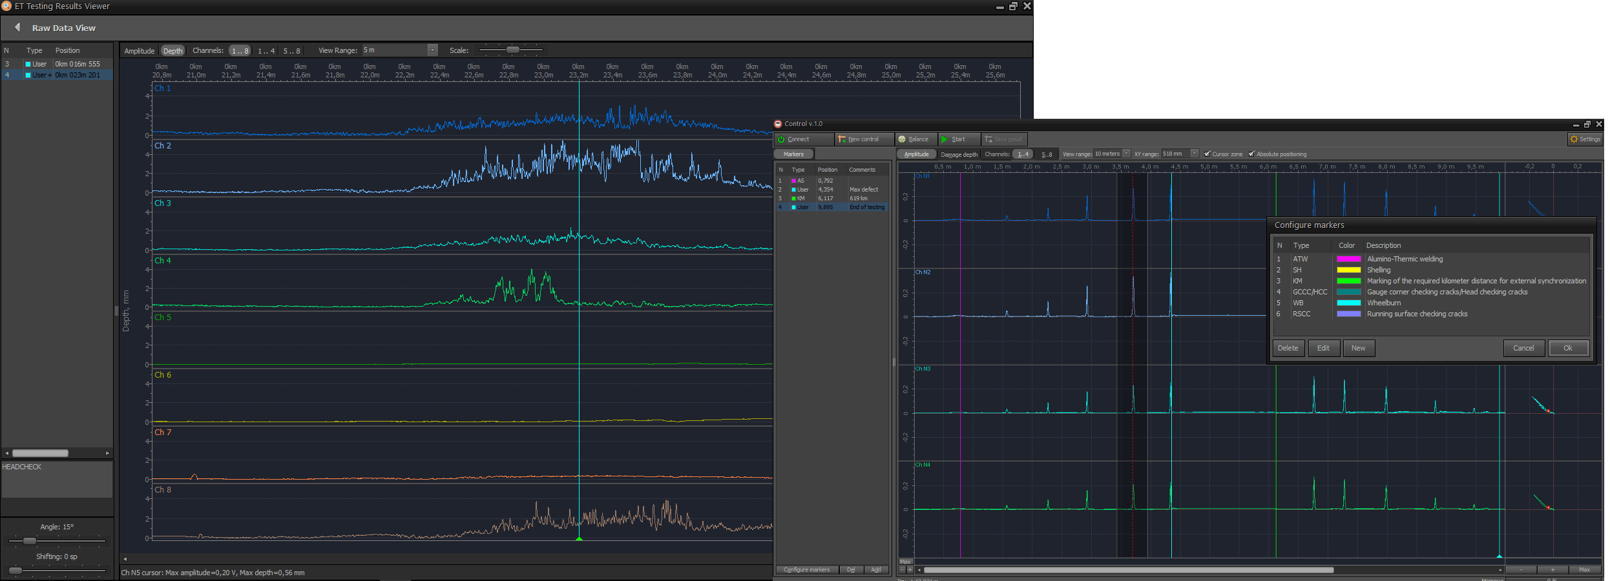1610x581 pixels.
Task: Click the plus zoom button left of scrollbar
Action: [910, 570]
